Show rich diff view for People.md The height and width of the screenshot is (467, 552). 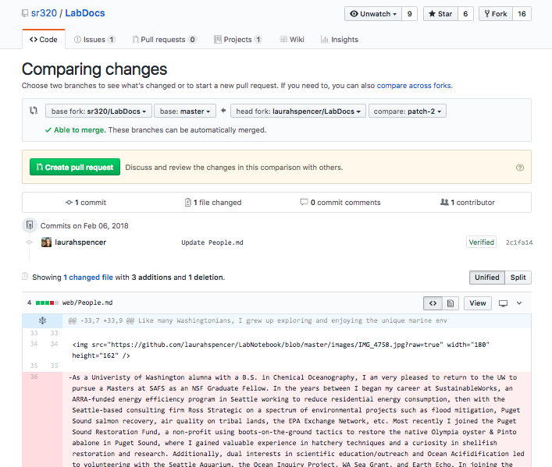pyautogui.click(x=451, y=303)
